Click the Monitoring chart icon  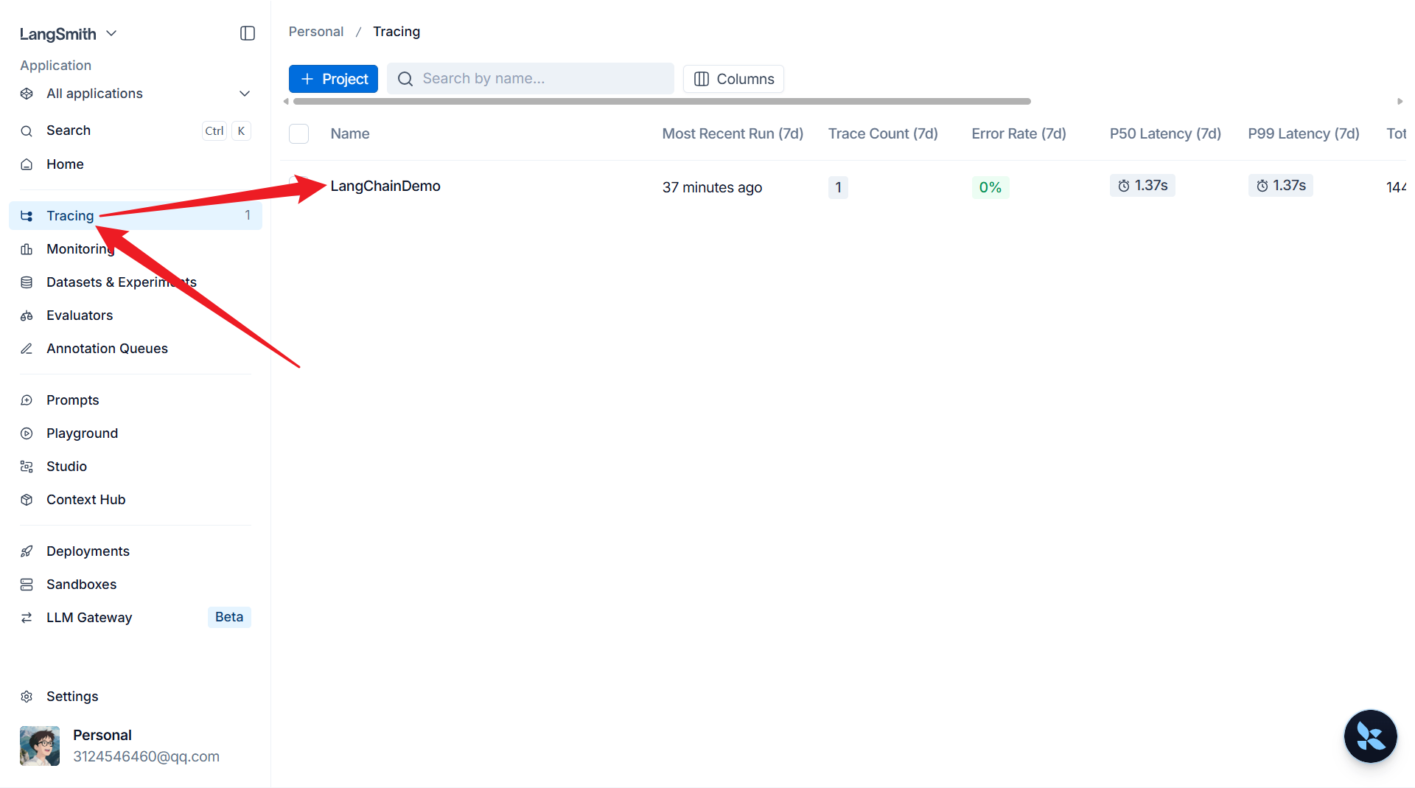pyautogui.click(x=27, y=249)
